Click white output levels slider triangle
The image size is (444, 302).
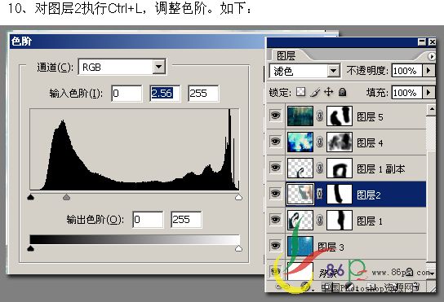[x=238, y=248]
